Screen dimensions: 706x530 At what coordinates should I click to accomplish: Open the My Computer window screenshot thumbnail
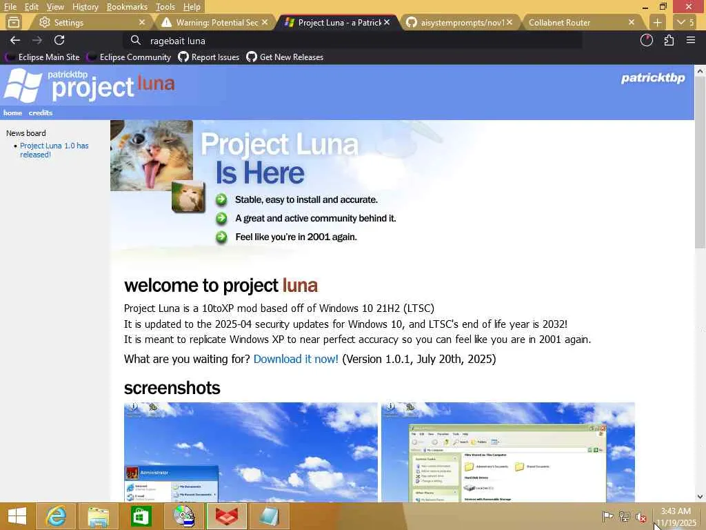[508, 452]
